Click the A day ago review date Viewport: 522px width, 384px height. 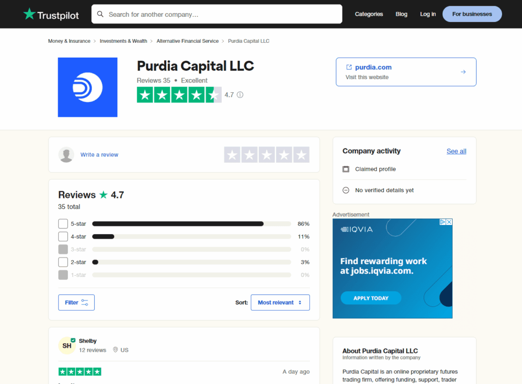pos(296,372)
